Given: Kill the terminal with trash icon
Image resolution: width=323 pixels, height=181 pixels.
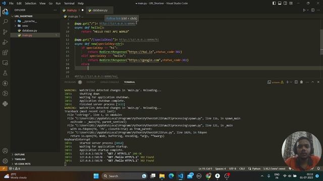Looking at the screenshot, I should 301,82.
